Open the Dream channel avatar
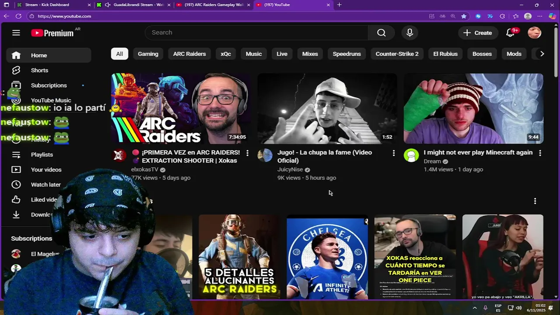Image resolution: width=560 pixels, height=315 pixels. click(411, 155)
